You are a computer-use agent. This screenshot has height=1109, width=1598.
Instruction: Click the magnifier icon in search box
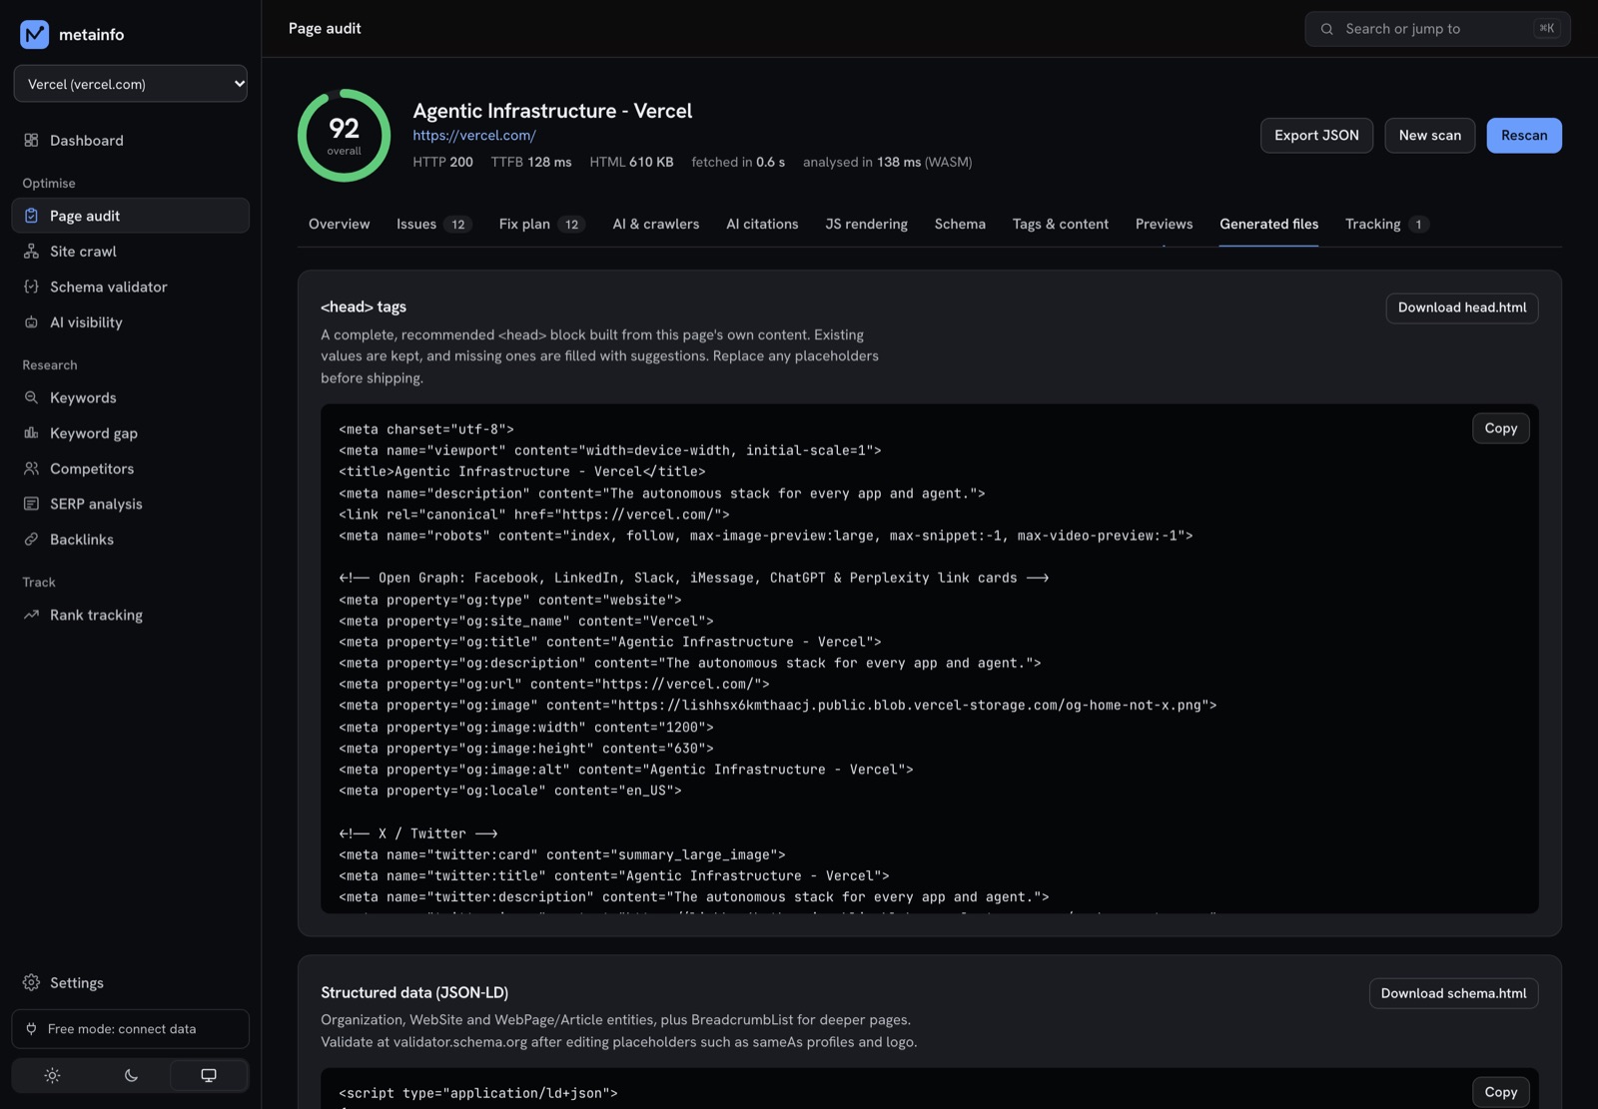(x=1326, y=29)
